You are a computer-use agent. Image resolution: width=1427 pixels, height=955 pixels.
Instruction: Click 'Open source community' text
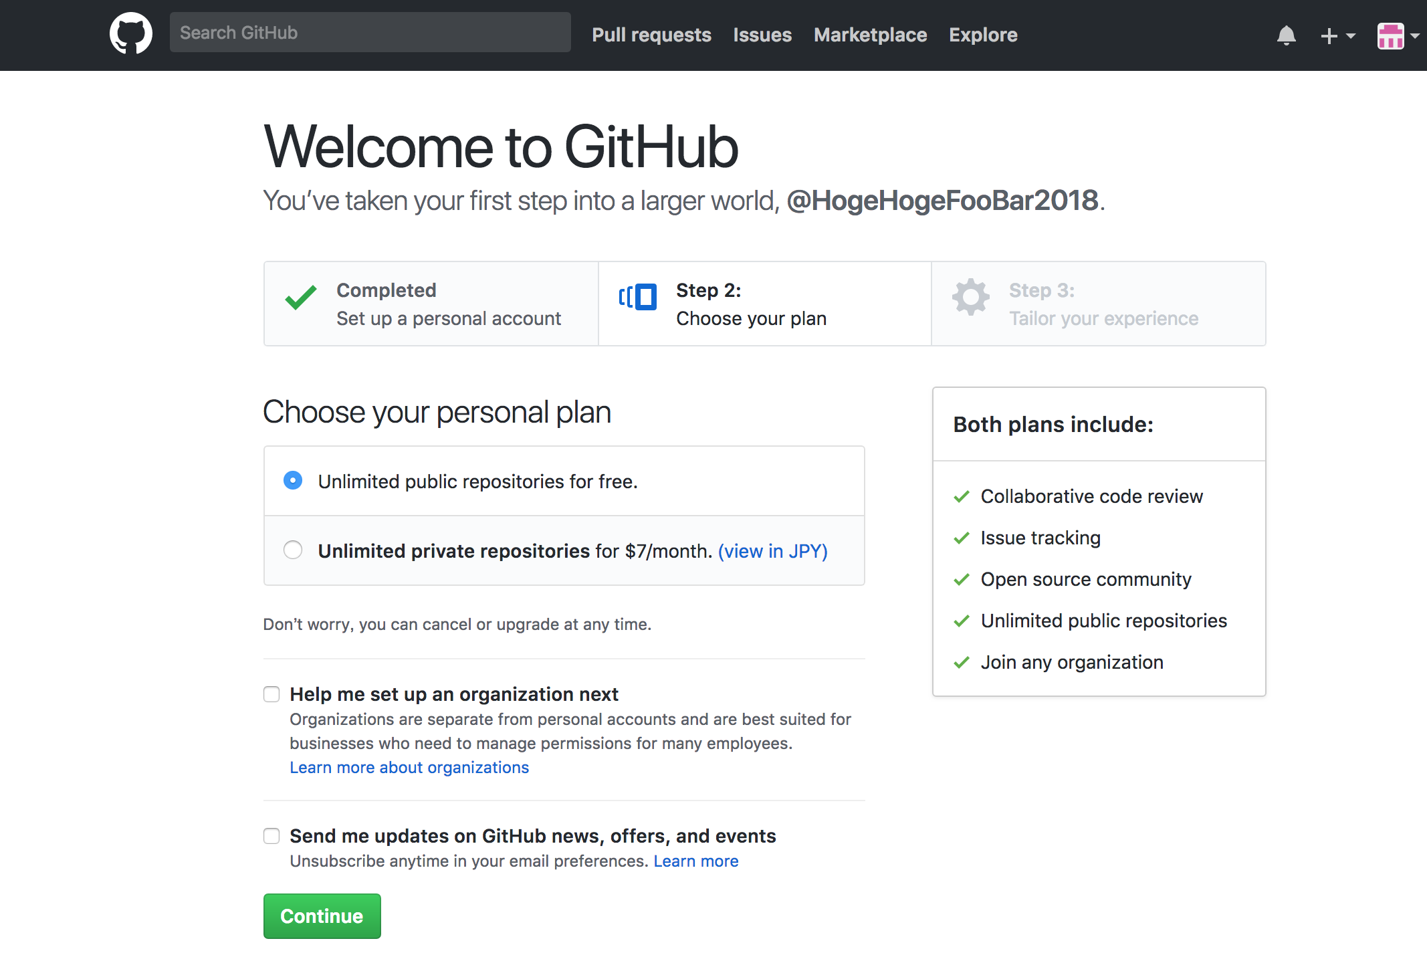click(x=1086, y=579)
